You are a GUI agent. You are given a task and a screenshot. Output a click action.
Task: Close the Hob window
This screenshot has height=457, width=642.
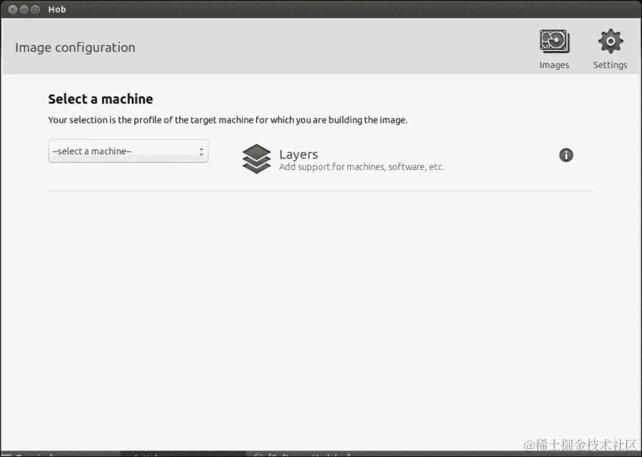click(x=13, y=9)
